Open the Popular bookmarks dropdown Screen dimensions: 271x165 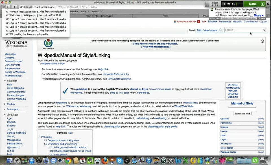point(97,11)
